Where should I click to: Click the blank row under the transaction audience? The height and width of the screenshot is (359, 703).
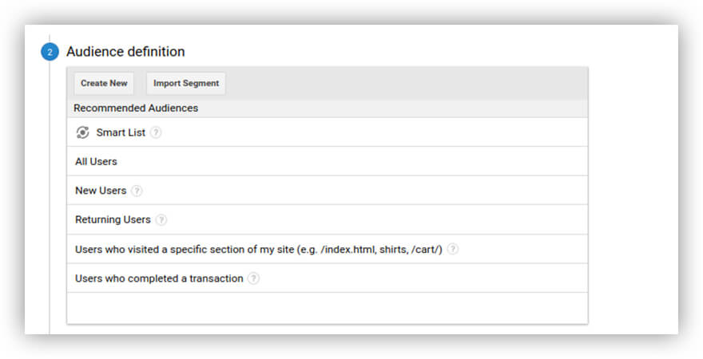327,308
